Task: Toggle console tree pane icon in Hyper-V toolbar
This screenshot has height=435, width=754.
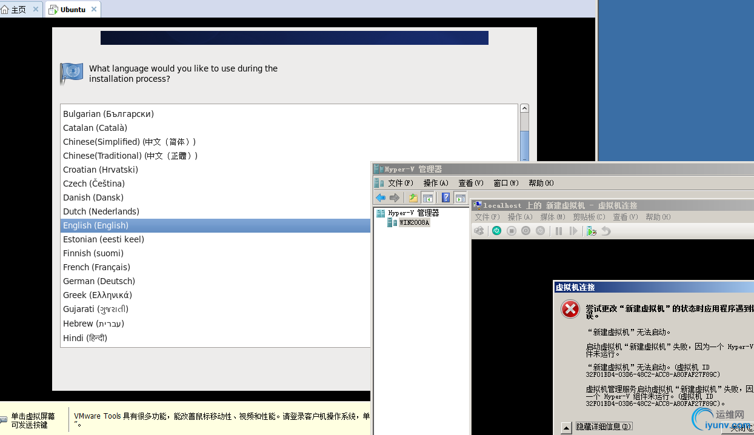Action: pos(428,198)
